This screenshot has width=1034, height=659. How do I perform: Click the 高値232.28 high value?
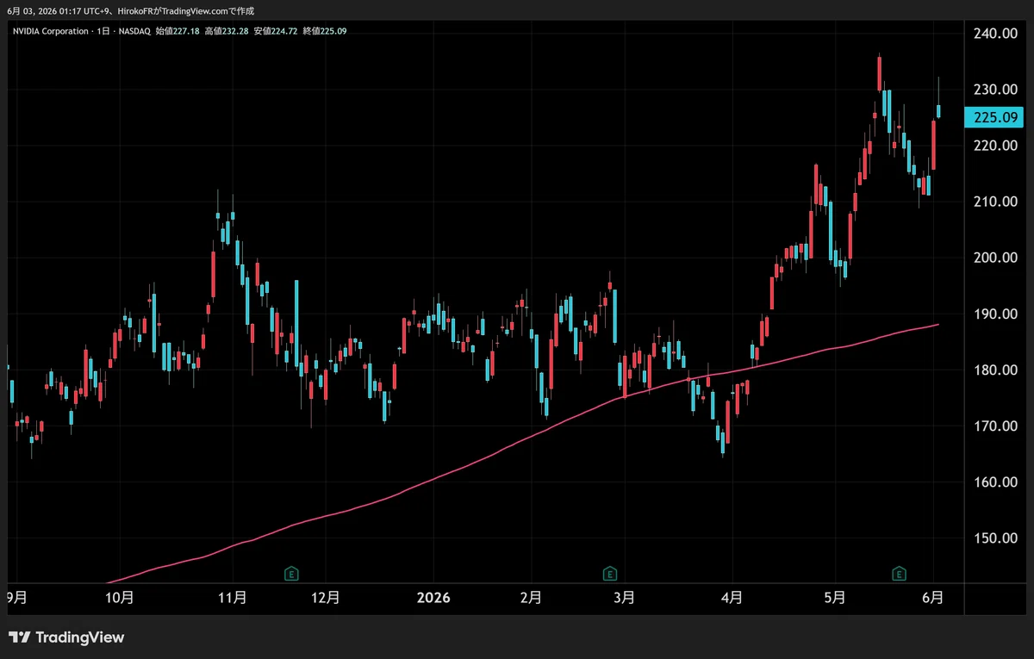(x=227, y=31)
